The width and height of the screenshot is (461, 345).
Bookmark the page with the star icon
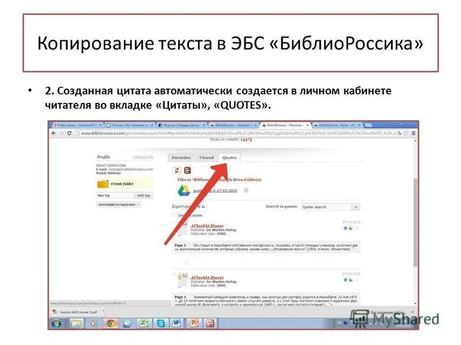[x=406, y=133]
